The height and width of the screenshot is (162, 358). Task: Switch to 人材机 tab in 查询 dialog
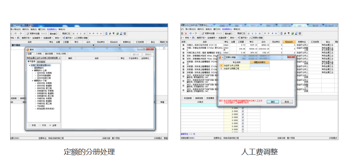39,54
